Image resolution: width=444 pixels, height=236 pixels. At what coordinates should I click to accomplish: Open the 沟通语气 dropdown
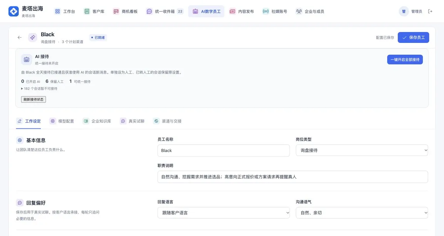click(x=362, y=213)
